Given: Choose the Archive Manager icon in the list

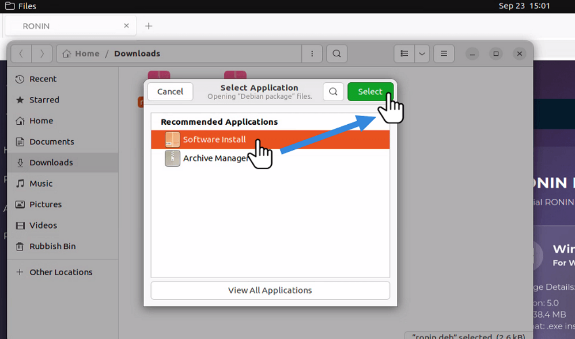Looking at the screenshot, I should point(172,158).
